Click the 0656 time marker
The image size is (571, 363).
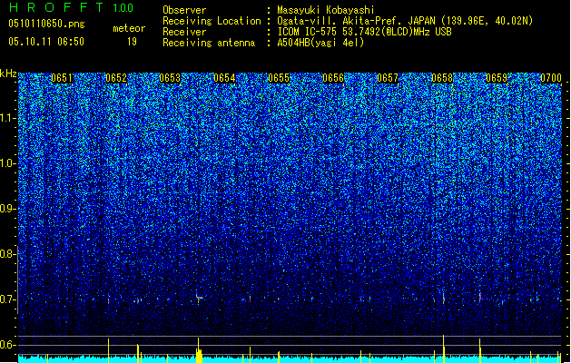333,78
